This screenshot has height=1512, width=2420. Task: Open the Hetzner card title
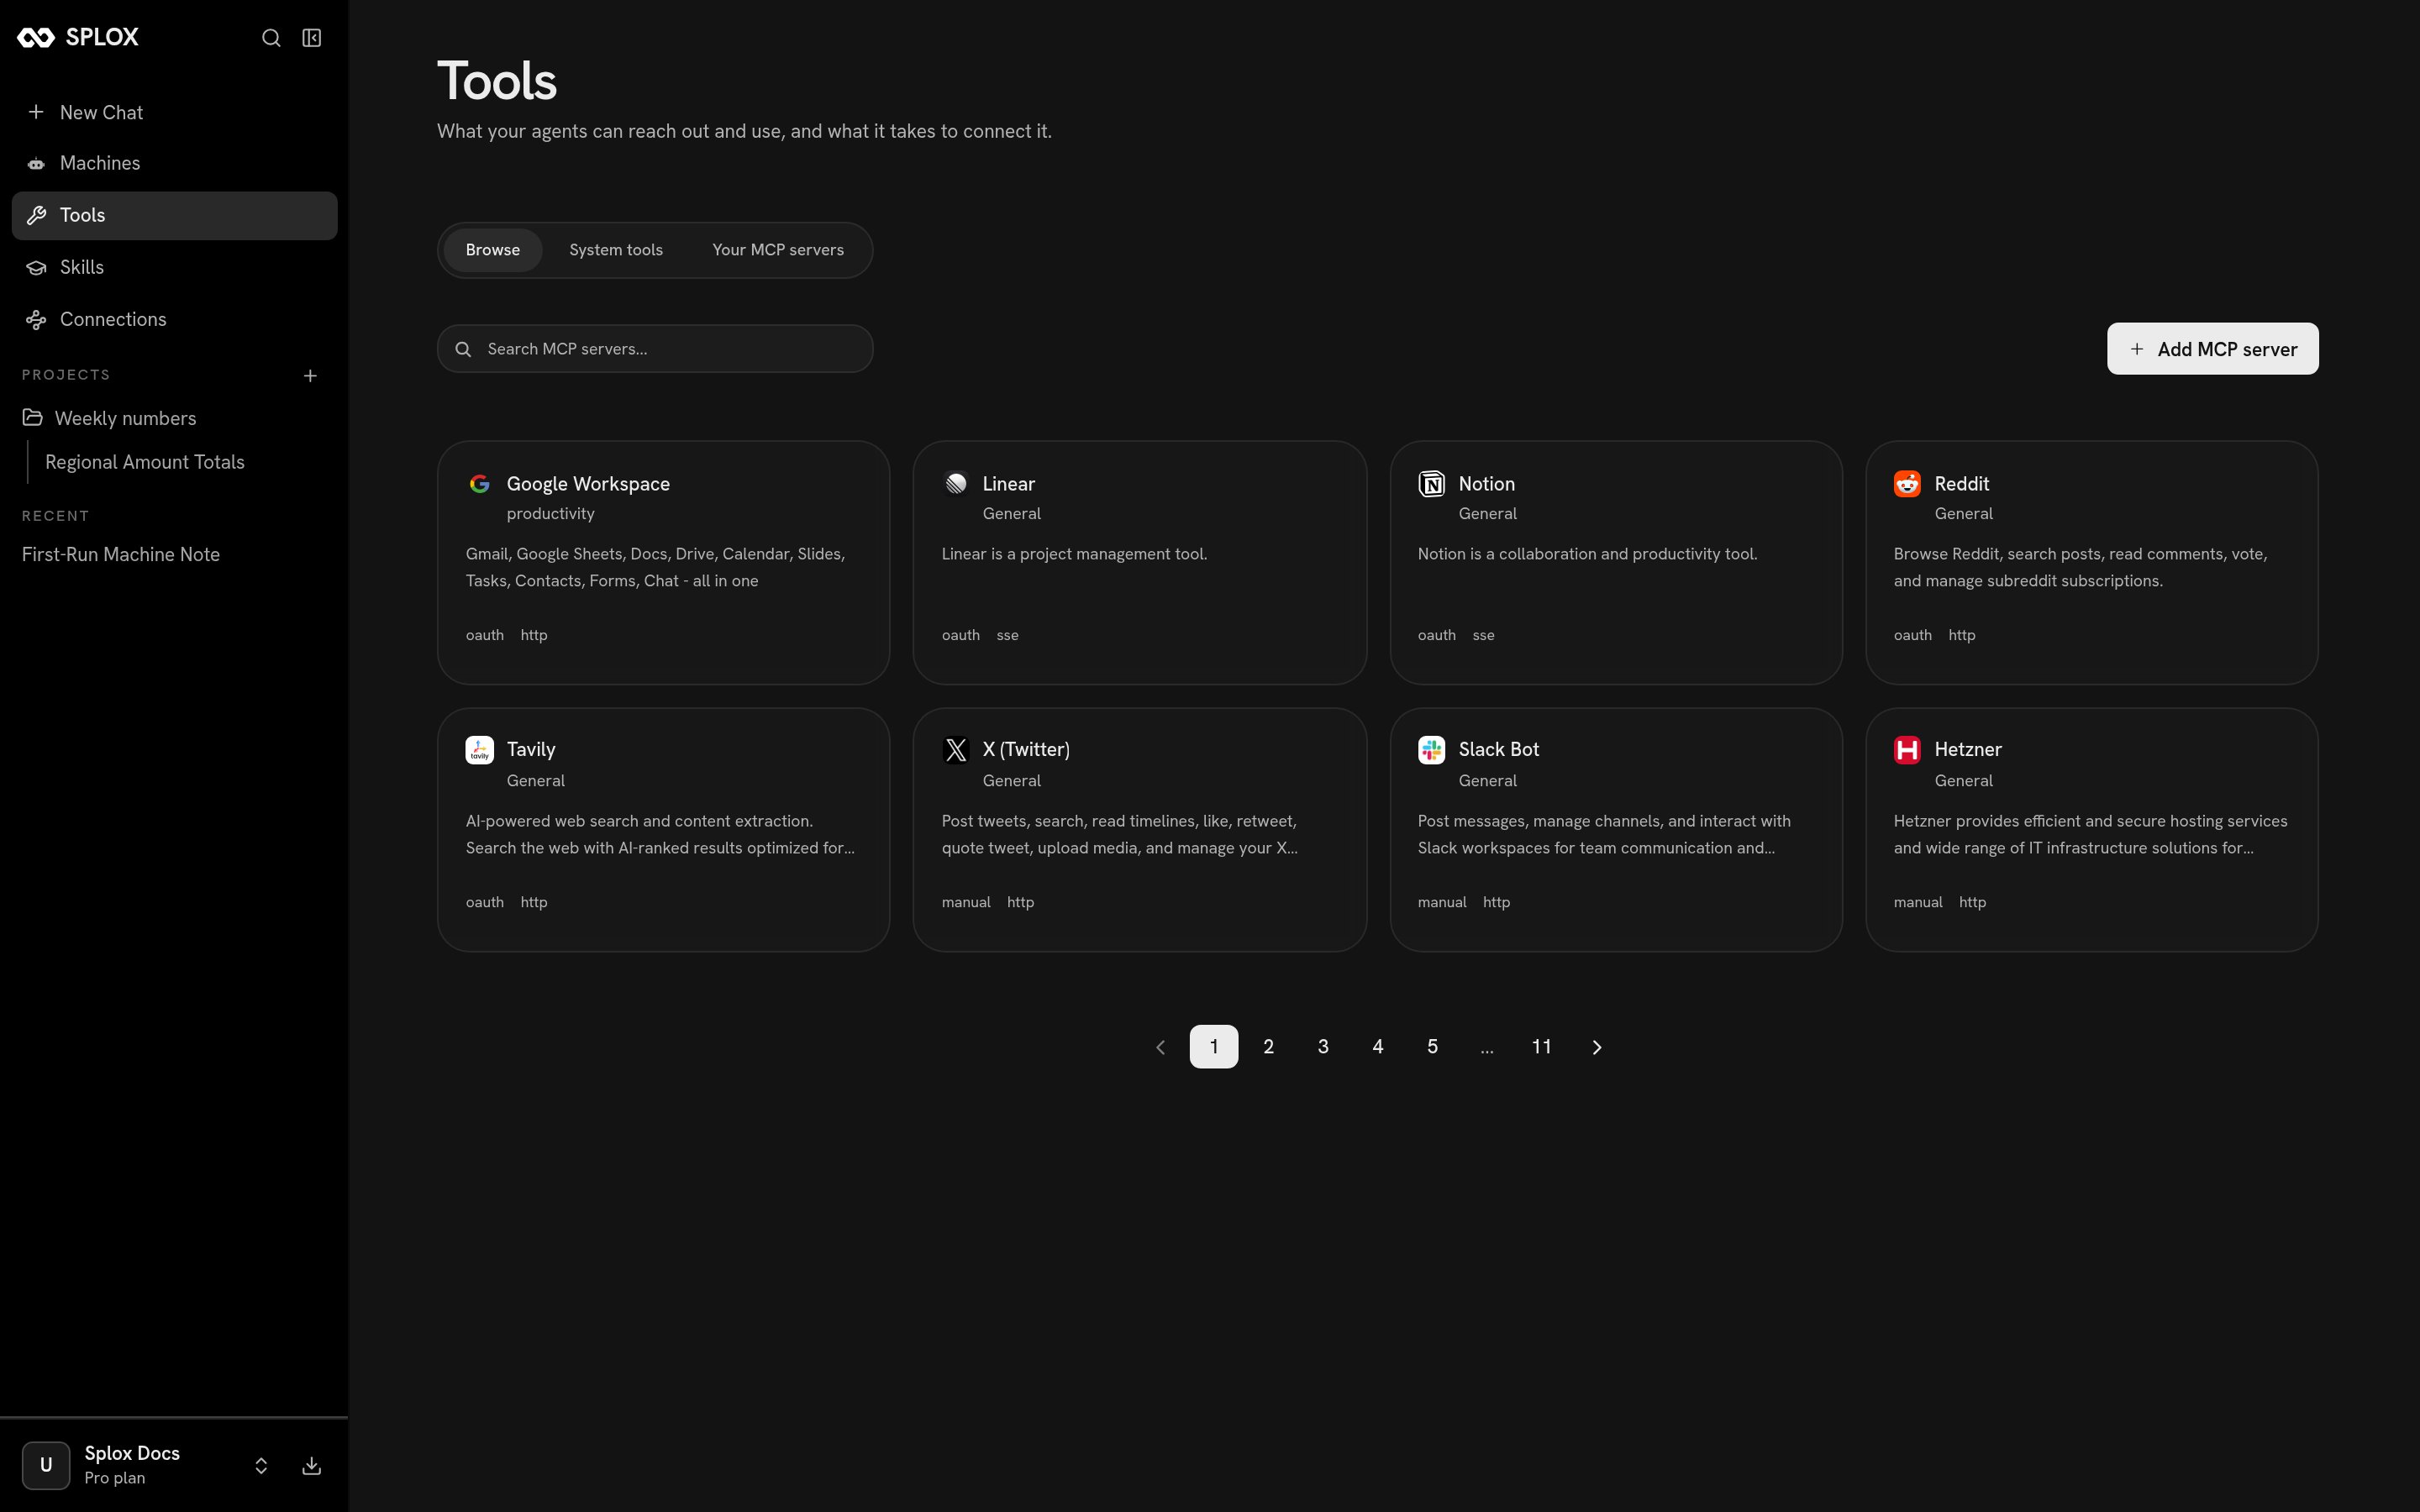1968,749
